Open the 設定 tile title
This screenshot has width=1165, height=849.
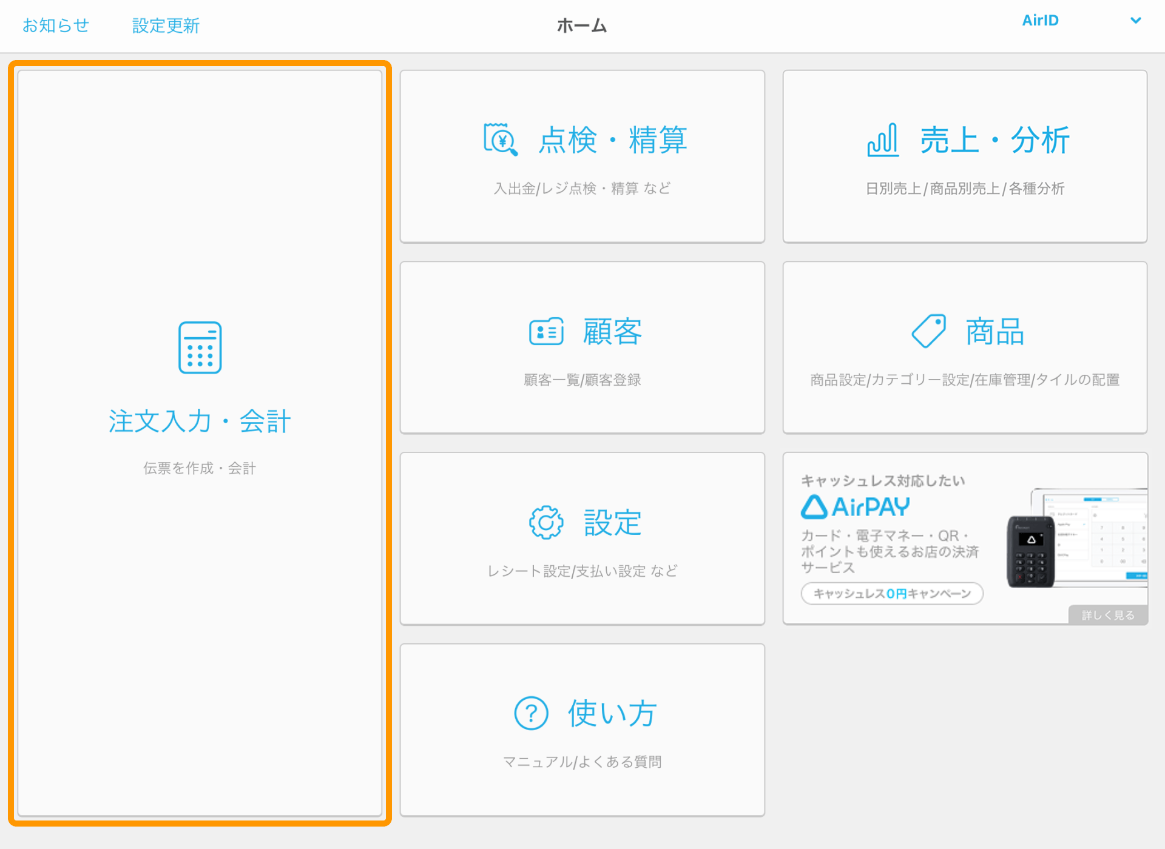click(x=612, y=523)
